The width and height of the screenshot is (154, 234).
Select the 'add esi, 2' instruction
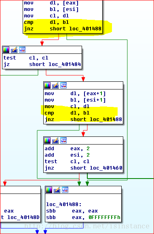pos(67,155)
